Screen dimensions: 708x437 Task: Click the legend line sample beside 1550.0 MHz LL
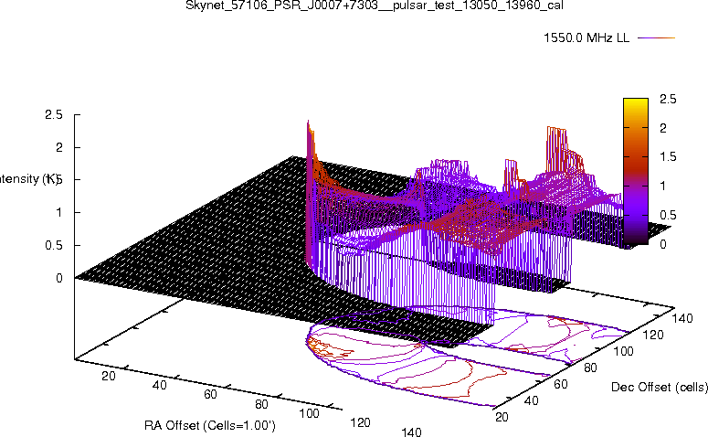656,38
